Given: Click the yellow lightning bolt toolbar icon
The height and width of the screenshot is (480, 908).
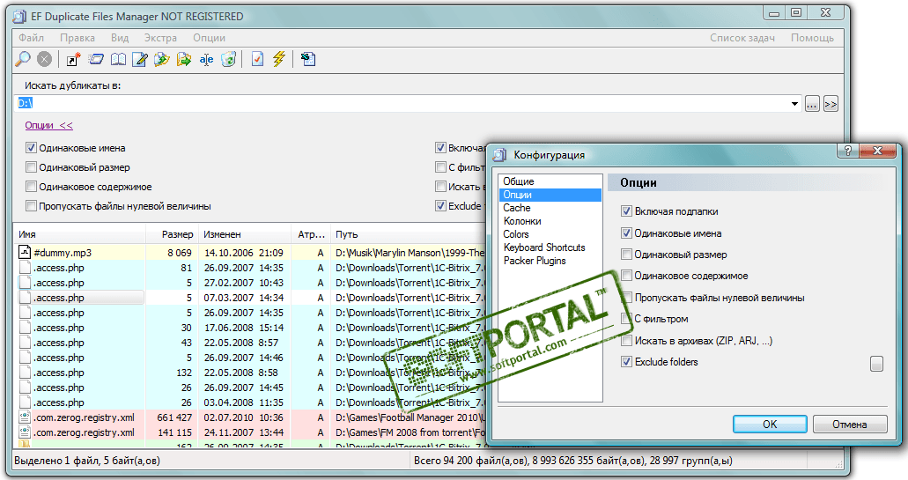Looking at the screenshot, I should pos(279,59).
